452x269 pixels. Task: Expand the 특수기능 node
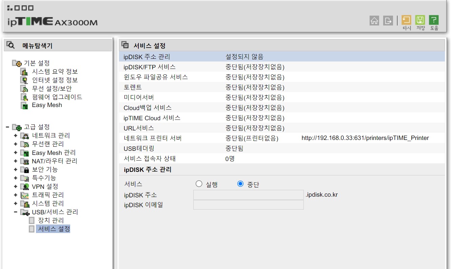coord(16,178)
